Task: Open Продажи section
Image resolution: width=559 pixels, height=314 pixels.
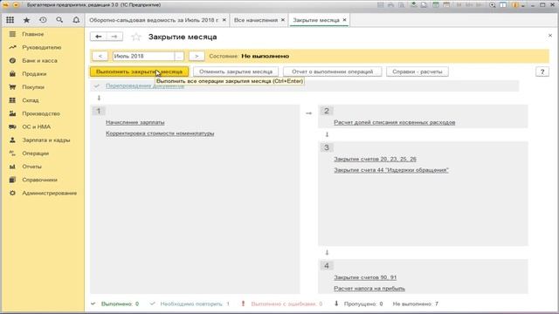Action: 34,73
